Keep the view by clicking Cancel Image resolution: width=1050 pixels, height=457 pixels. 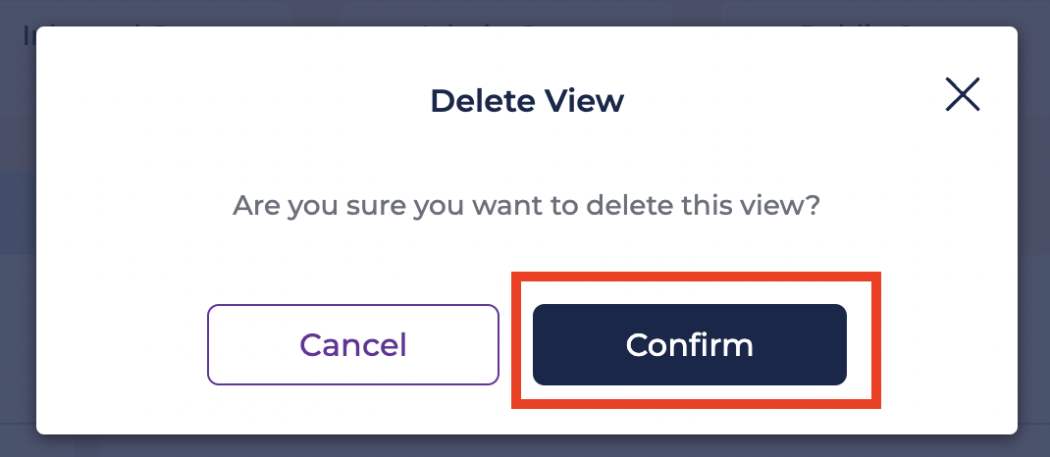pyautogui.click(x=353, y=344)
